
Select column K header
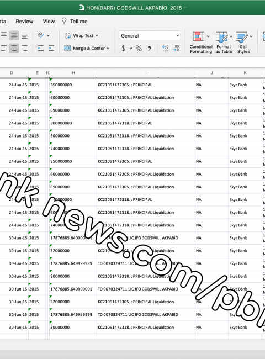pyautogui.click(x=245, y=73)
